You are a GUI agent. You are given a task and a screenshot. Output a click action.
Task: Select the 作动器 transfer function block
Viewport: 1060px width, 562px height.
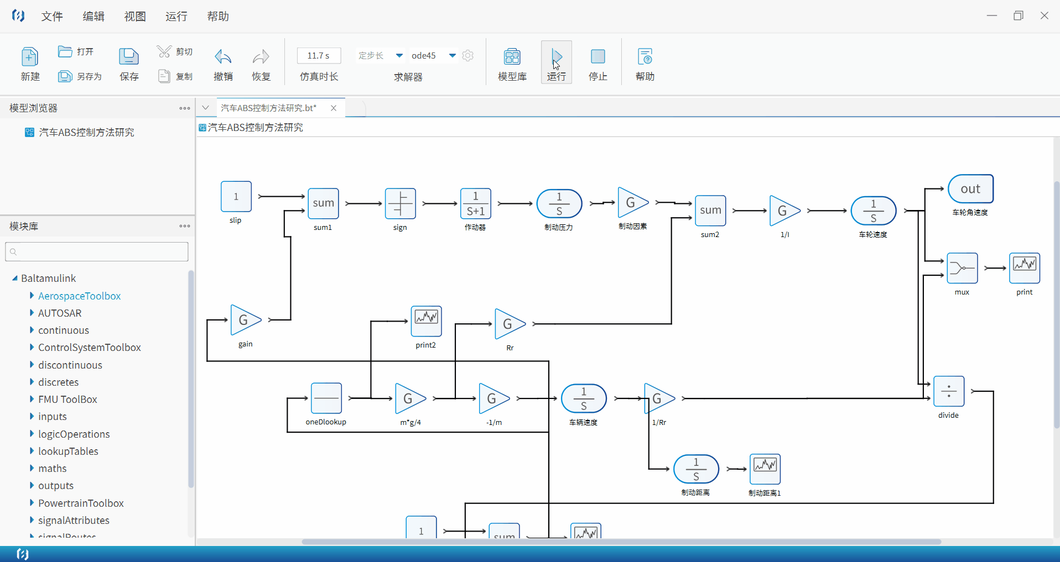tap(476, 203)
